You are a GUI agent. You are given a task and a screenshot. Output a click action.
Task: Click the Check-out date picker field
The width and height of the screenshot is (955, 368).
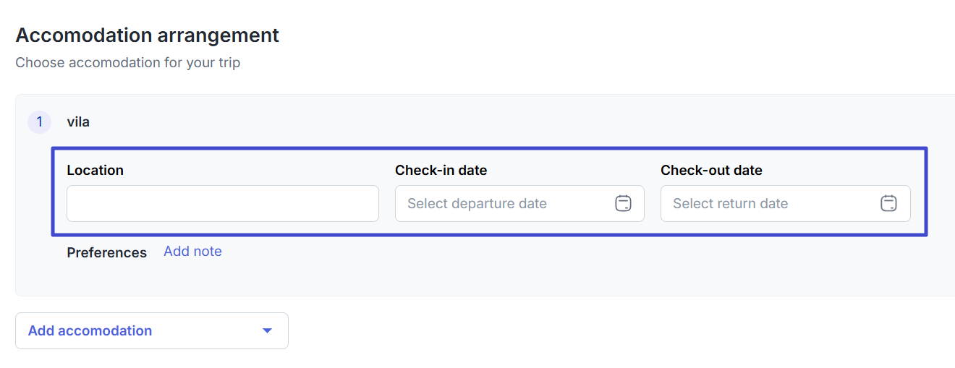[x=786, y=203]
